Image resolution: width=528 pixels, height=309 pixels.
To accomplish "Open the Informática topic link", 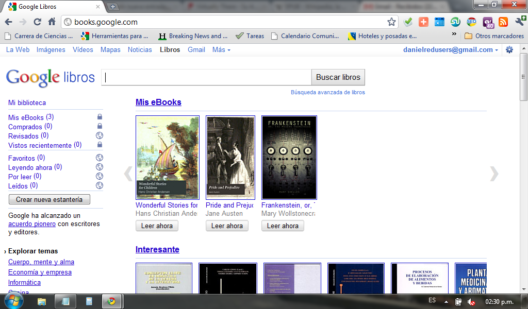I will point(24,283).
